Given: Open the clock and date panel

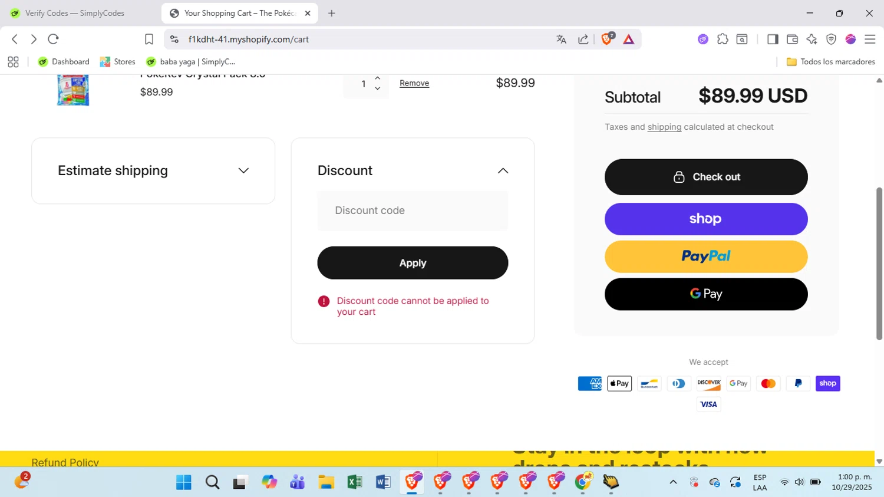Looking at the screenshot, I should [852, 482].
